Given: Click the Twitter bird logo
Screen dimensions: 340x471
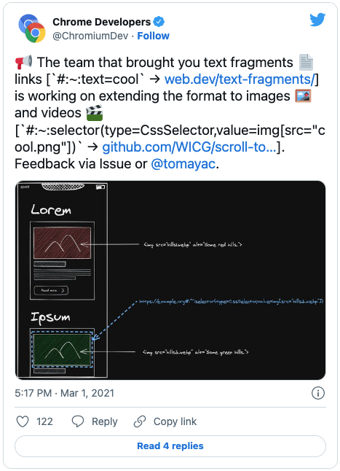Looking at the screenshot, I should [317, 20].
